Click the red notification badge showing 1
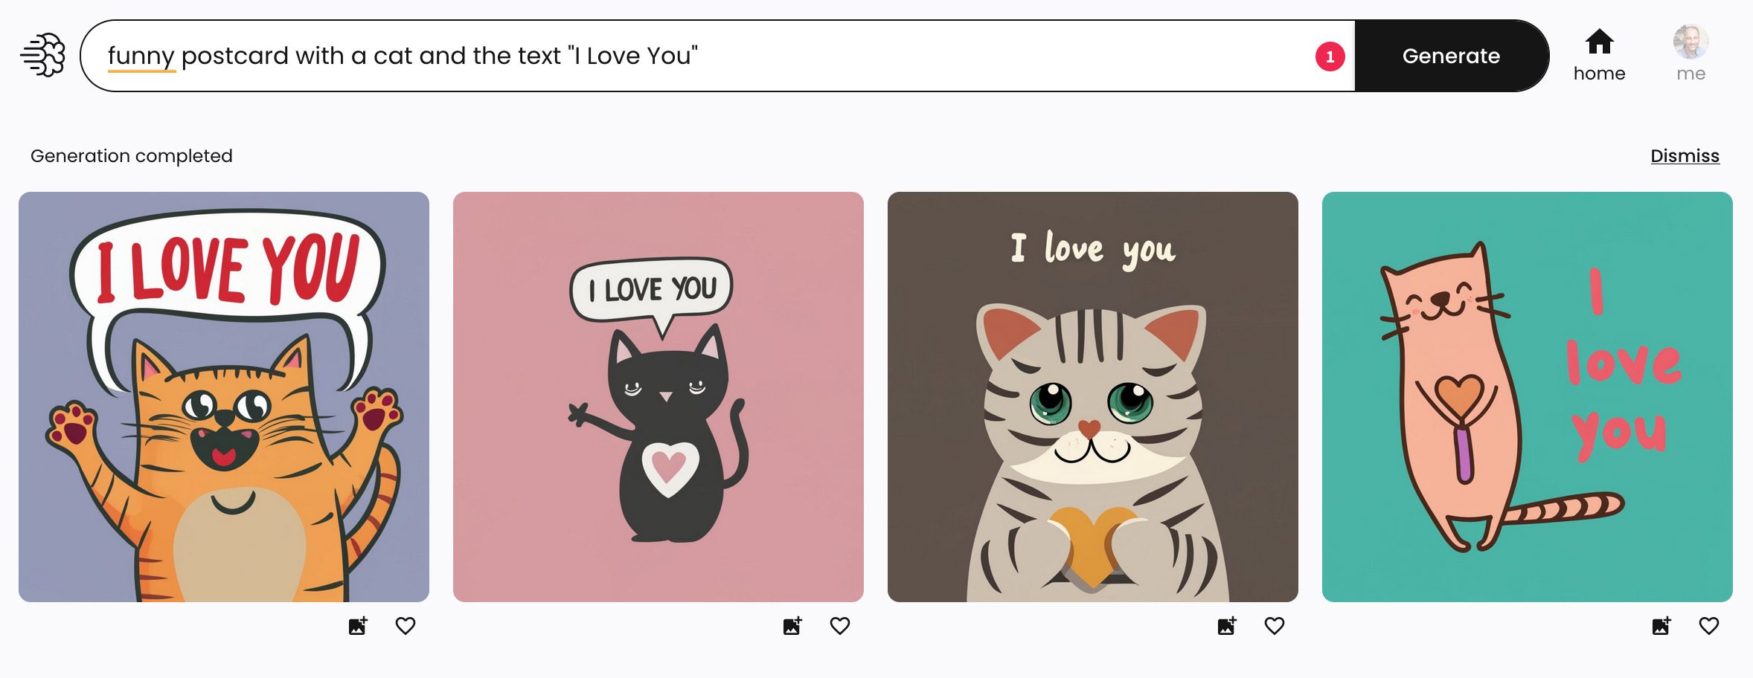This screenshot has height=678, width=1753. pos(1330,56)
